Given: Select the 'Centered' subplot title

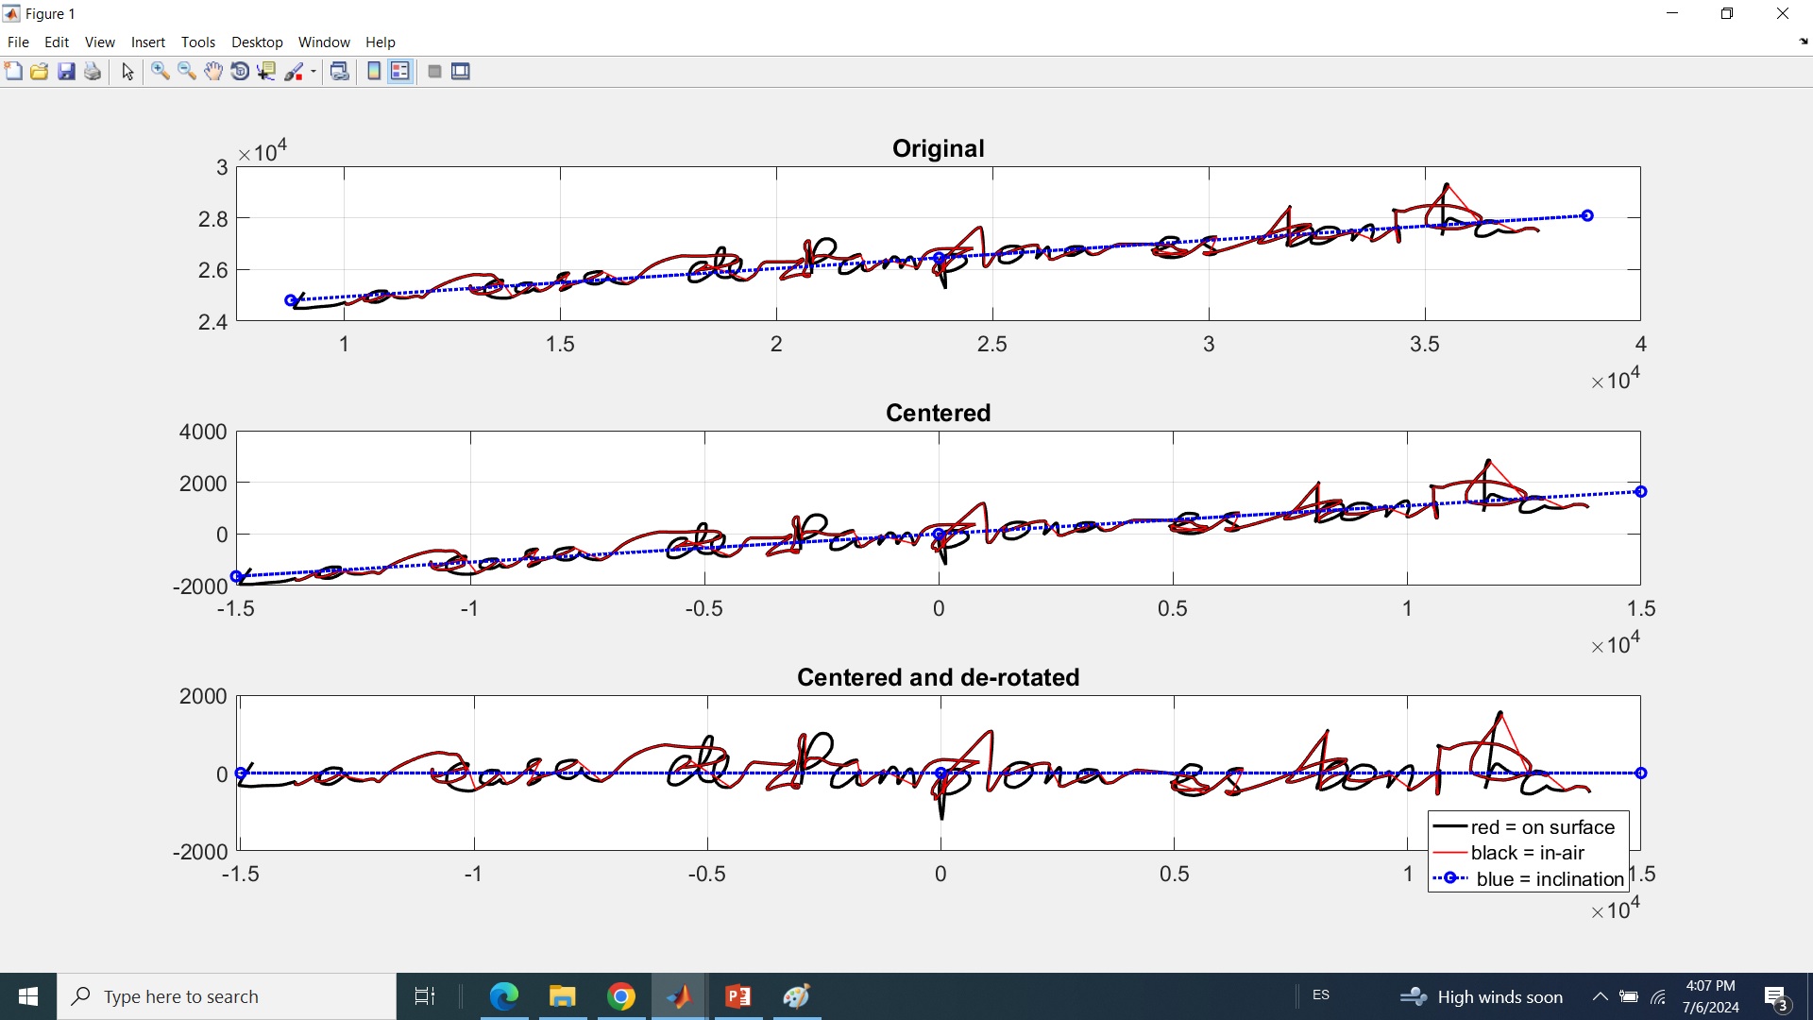Looking at the screenshot, I should (x=938, y=414).
